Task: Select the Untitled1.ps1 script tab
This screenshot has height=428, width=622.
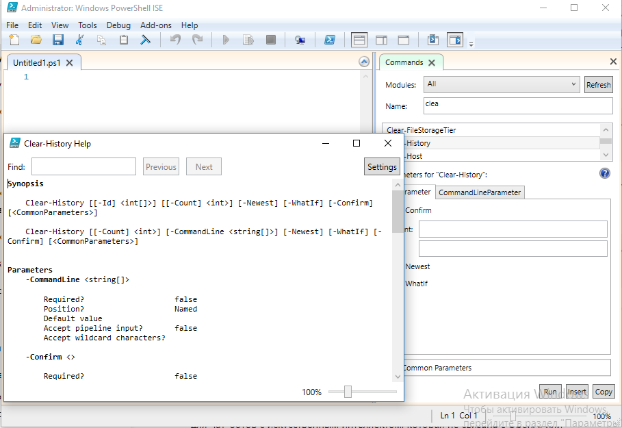Action: pyautogui.click(x=36, y=63)
